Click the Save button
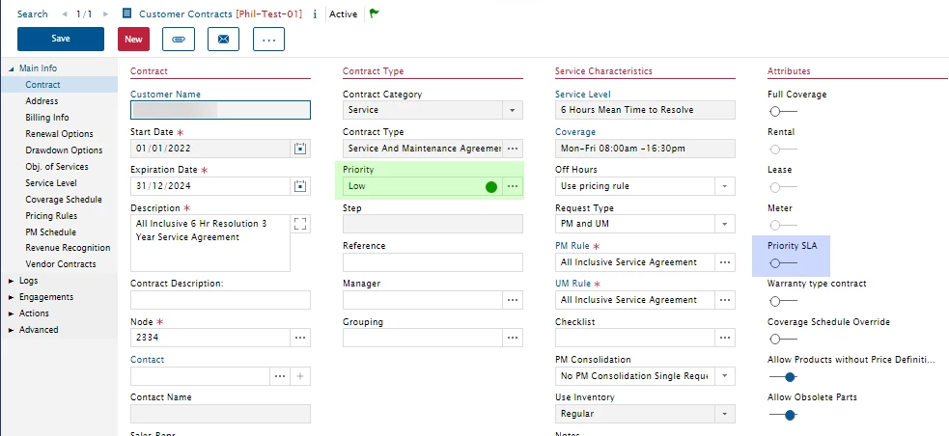This screenshot has width=949, height=436. pos(61,39)
